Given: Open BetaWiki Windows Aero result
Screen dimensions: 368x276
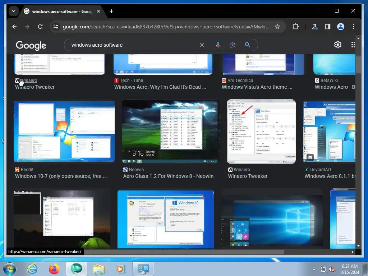Looking at the screenshot, I should click(335, 87).
